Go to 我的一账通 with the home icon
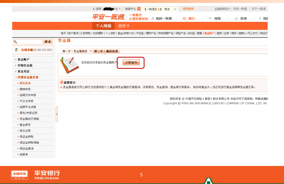This screenshot has width=284, height=184. click(161, 18)
